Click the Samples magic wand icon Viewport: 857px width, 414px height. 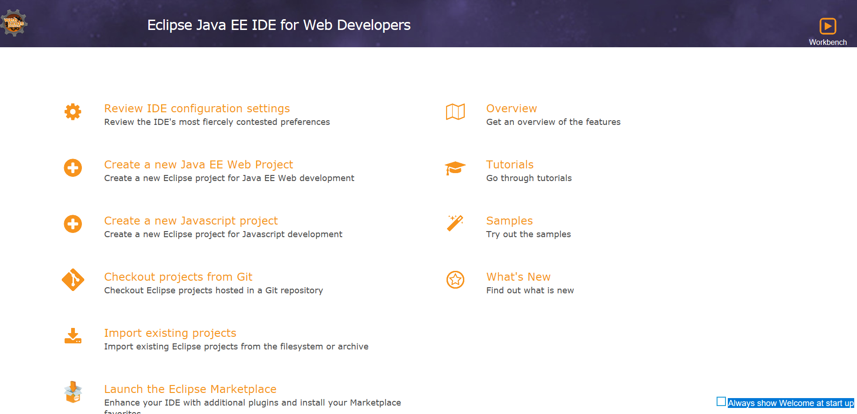coord(455,223)
